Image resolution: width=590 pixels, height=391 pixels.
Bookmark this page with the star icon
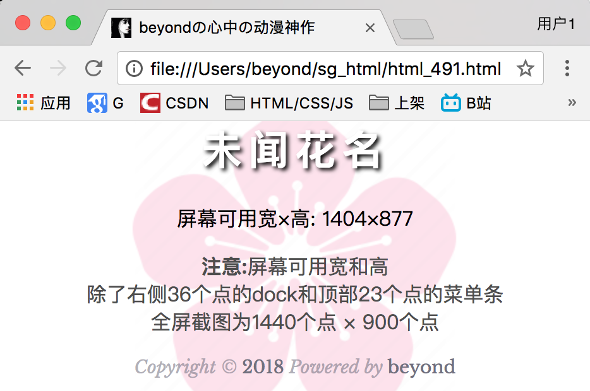525,68
